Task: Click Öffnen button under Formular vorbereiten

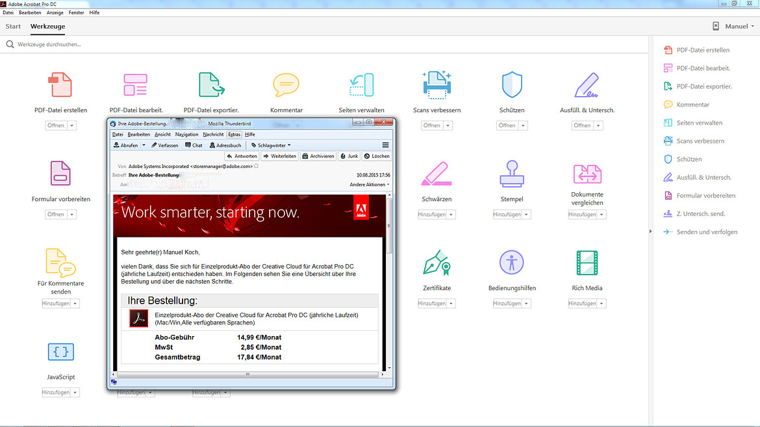Action: (56, 214)
